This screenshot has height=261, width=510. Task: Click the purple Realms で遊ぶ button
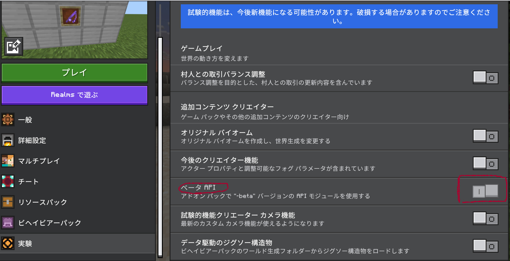74,95
